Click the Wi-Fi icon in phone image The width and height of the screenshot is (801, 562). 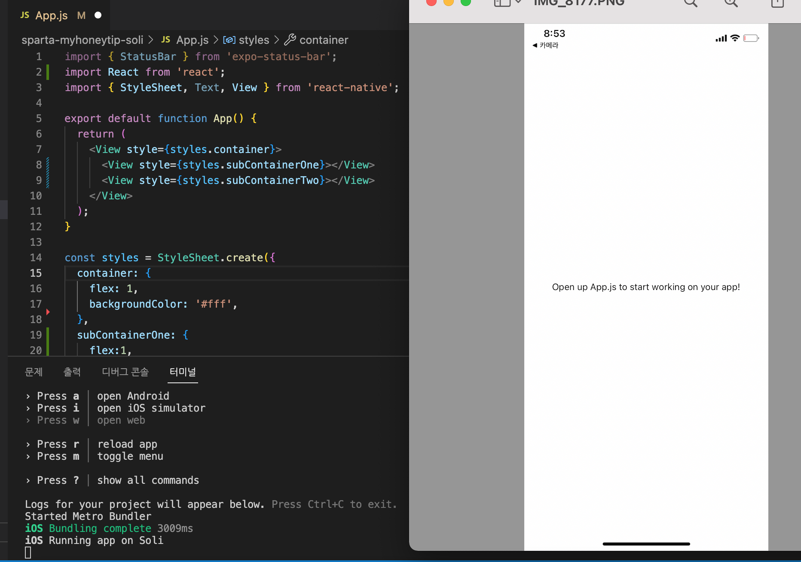point(735,38)
